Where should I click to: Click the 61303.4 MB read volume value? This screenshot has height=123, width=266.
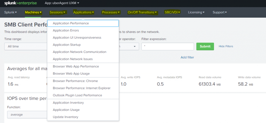(x=210, y=84)
